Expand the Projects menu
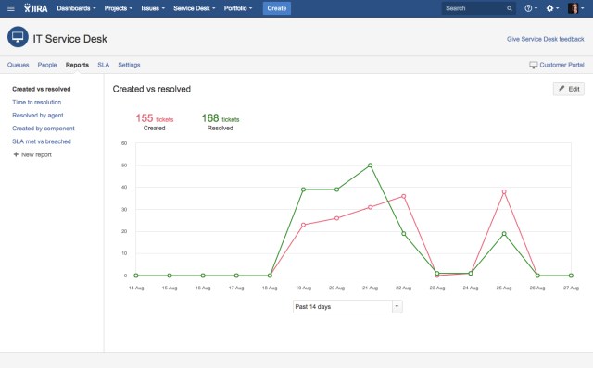 (x=118, y=8)
